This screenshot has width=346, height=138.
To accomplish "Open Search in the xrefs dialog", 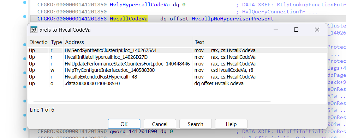I will (x=196, y=124).
